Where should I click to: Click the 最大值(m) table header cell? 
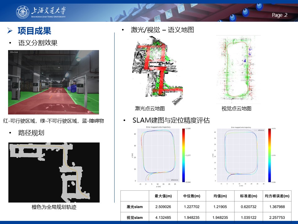click(163, 196)
